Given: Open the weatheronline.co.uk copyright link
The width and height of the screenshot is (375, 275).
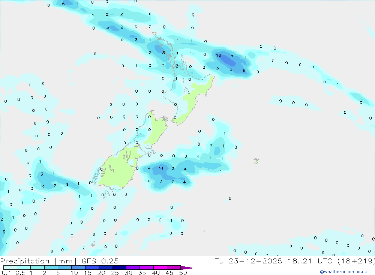Looking at the screenshot, I should (343, 272).
